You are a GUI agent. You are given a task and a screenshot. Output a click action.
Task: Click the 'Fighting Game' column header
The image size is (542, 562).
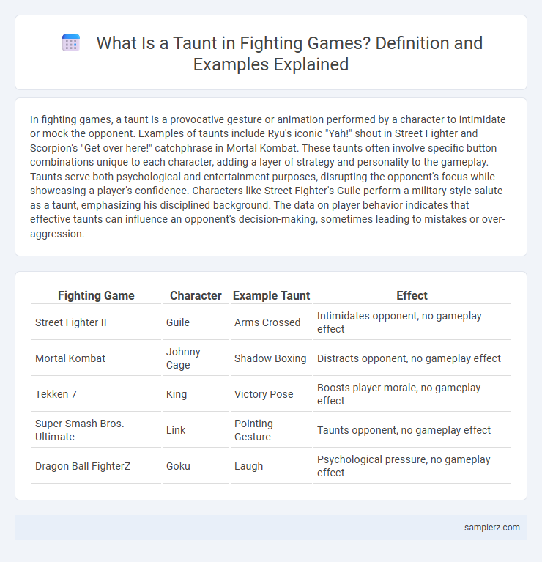pyautogui.click(x=96, y=295)
